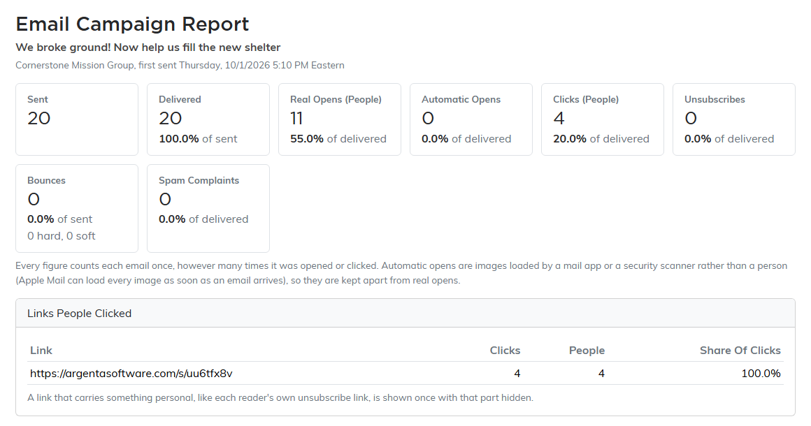The height and width of the screenshot is (426, 811).
Task: Click the 0 value under Automatic Opens
Action: [428, 118]
